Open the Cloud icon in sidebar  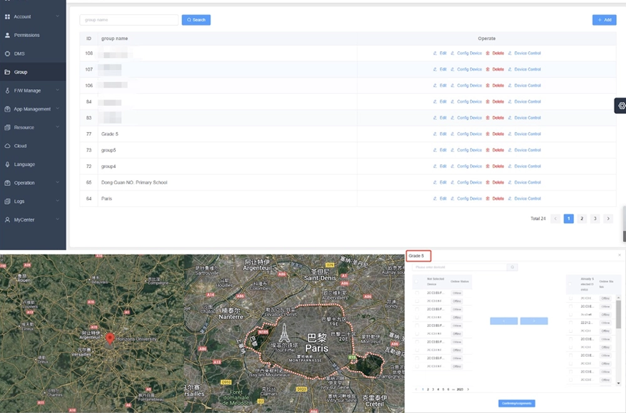[7, 146]
